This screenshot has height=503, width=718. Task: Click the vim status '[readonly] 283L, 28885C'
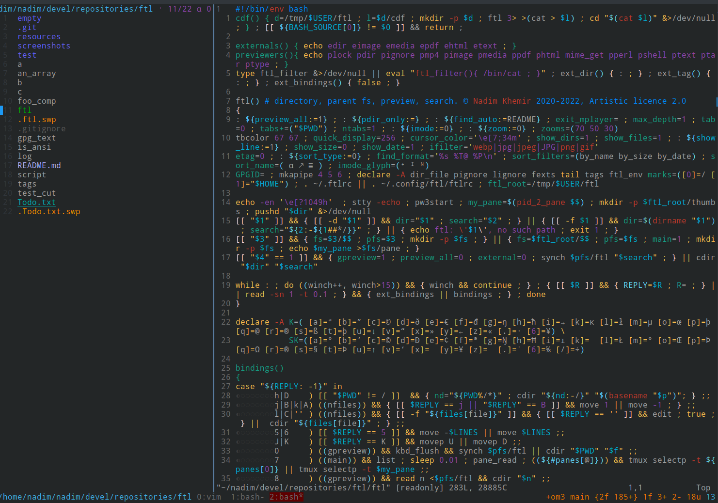[451, 488]
